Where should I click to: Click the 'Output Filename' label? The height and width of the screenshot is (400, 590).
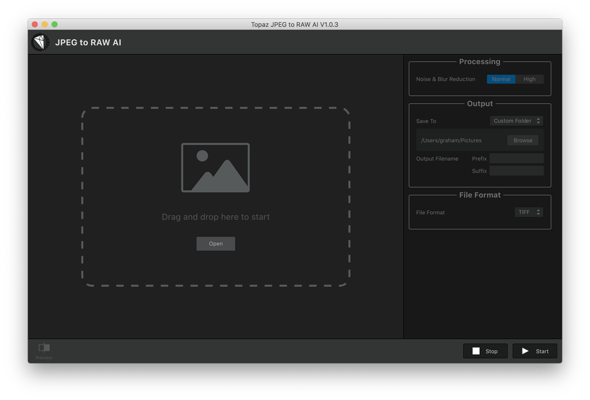pyautogui.click(x=437, y=158)
